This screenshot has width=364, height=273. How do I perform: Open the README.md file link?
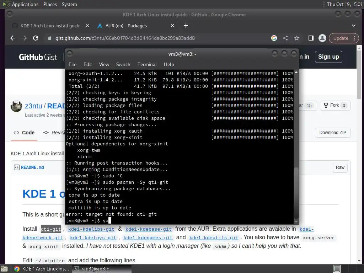click(x=32, y=167)
